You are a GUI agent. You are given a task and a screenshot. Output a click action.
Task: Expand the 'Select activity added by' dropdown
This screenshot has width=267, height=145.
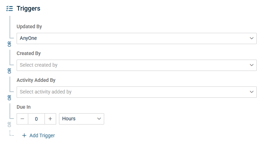point(134,92)
